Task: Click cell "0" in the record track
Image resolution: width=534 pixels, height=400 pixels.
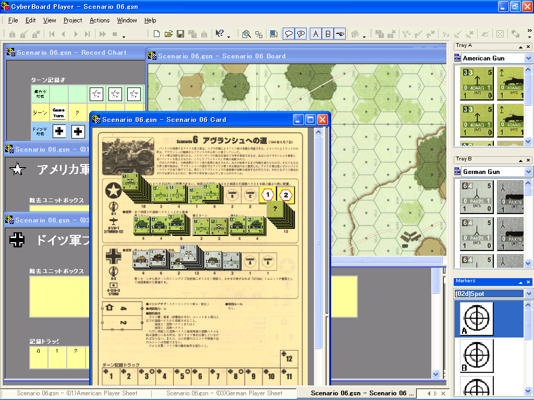Action: (x=39, y=357)
